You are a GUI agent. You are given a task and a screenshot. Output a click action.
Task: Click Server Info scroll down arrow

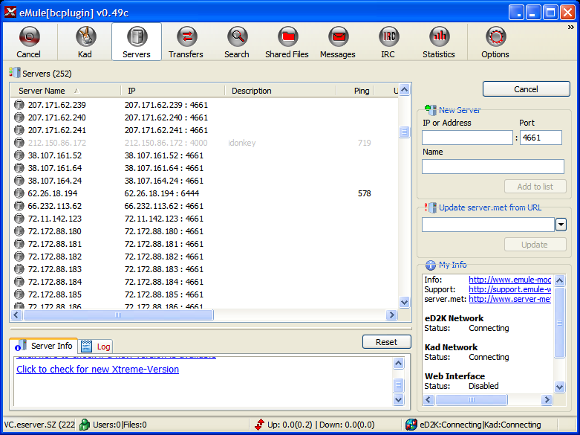[x=398, y=399]
